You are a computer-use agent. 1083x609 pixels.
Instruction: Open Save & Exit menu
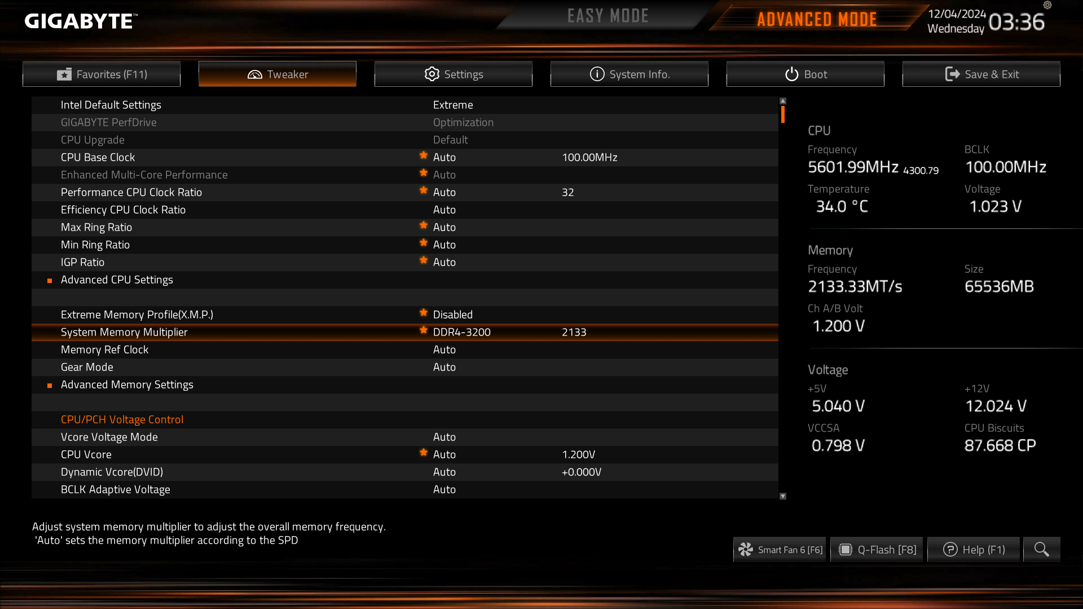[981, 74]
